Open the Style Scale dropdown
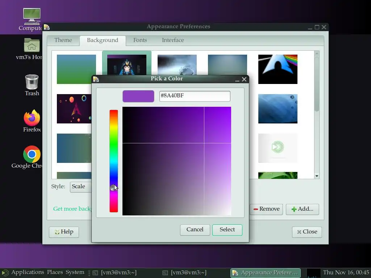 80,187
